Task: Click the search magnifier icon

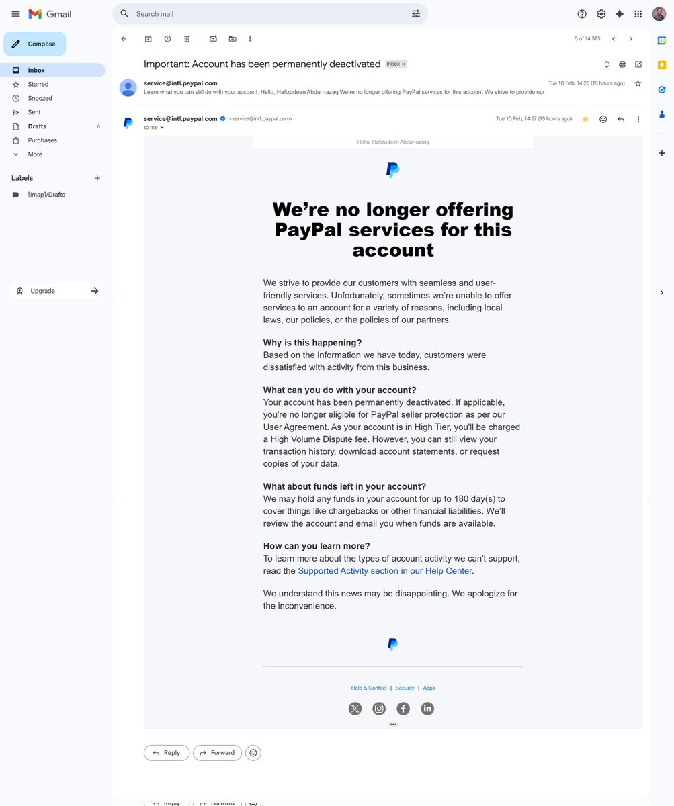Action: (124, 13)
